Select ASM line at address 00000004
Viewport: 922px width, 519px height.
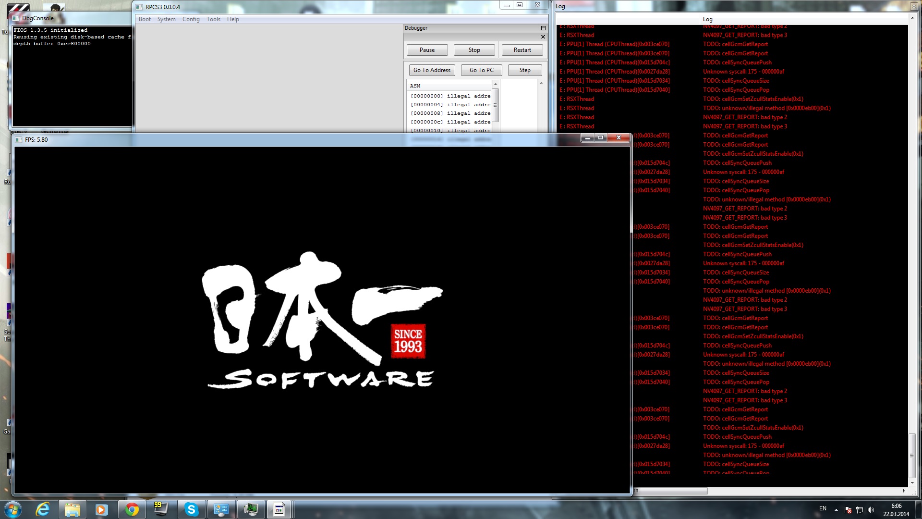[450, 105]
